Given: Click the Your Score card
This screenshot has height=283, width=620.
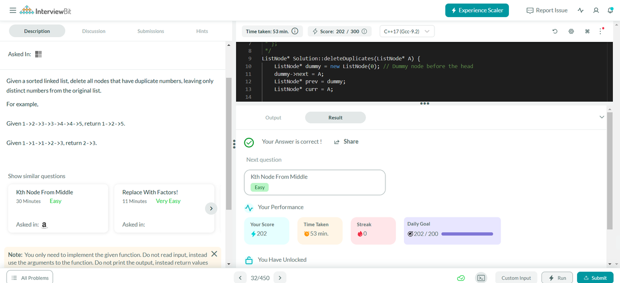Looking at the screenshot, I should point(267,230).
